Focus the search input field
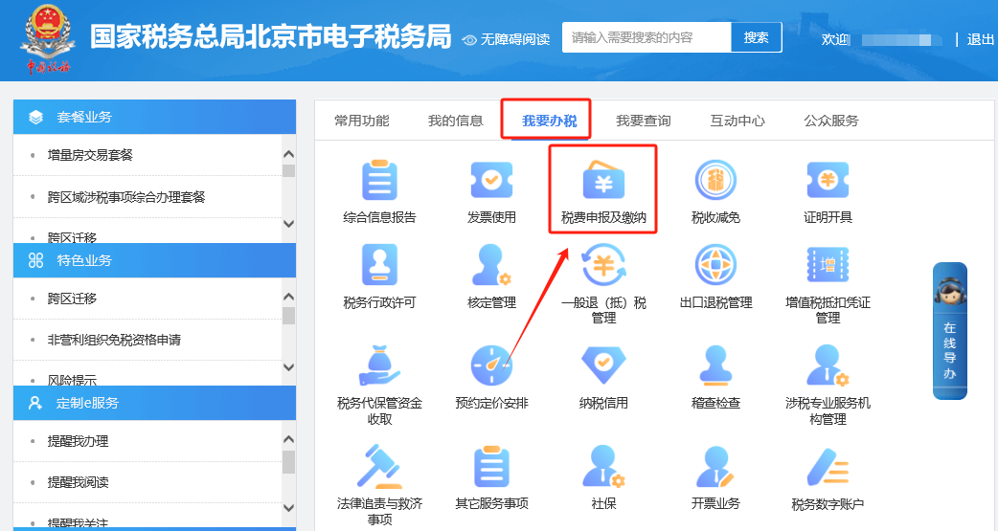 pyautogui.click(x=646, y=37)
